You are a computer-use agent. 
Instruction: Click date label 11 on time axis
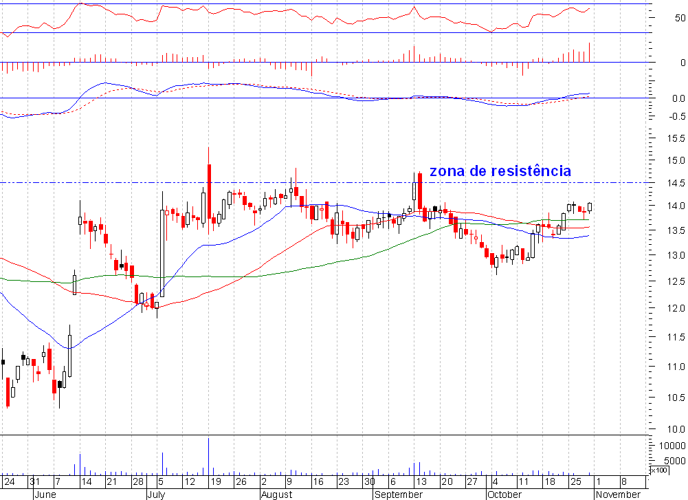tap(524, 482)
